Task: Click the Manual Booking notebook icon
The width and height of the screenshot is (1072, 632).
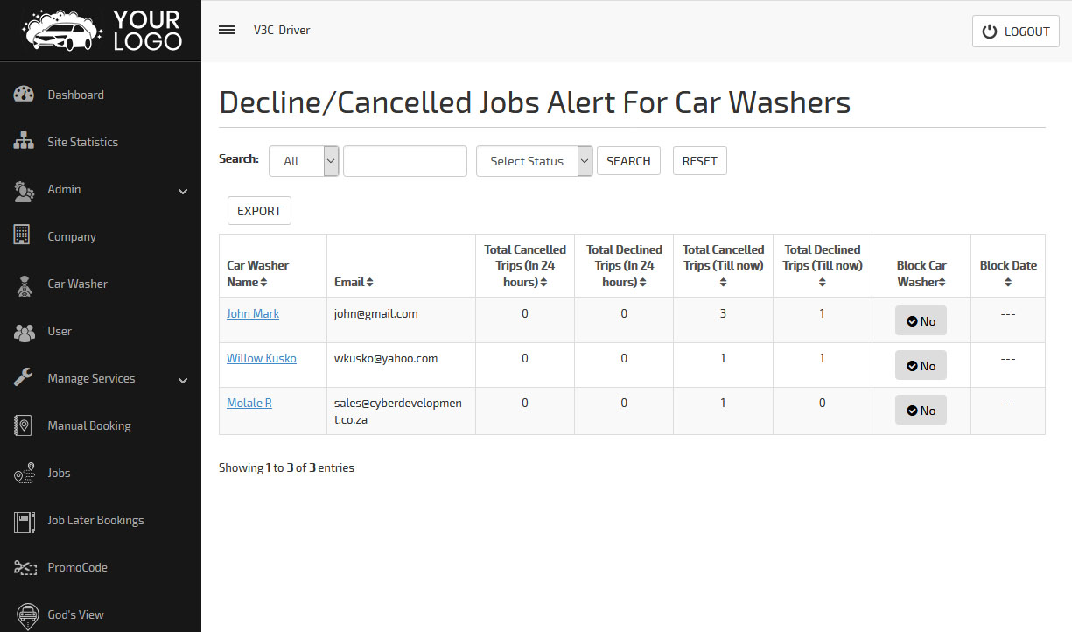Action: point(23,425)
